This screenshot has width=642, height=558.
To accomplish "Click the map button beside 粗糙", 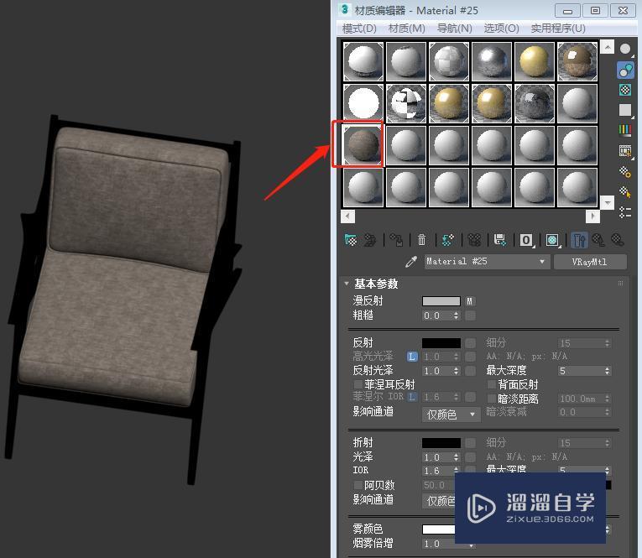I will click(x=471, y=316).
